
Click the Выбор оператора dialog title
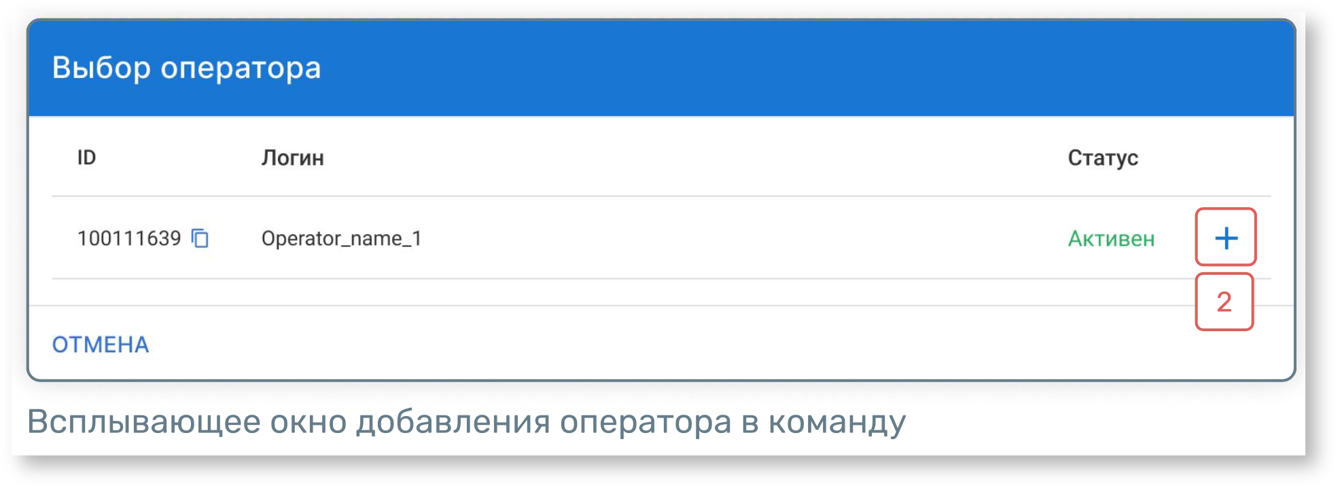tap(186, 68)
